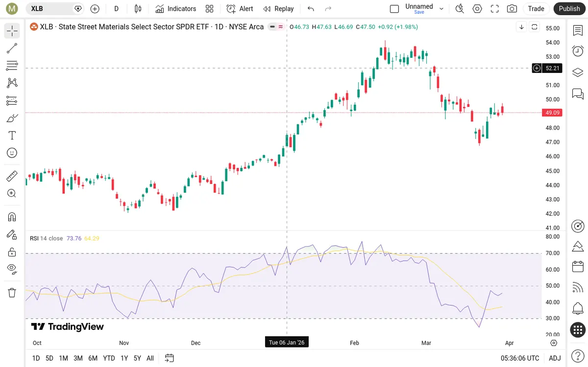Open the candlestick chart type menu
This screenshot has height=367, width=588.
pyautogui.click(x=138, y=8)
